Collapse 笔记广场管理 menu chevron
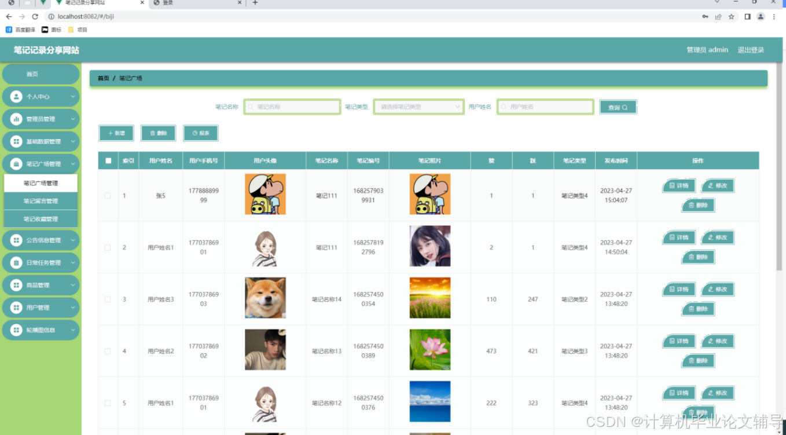The image size is (786, 435). 73,164
